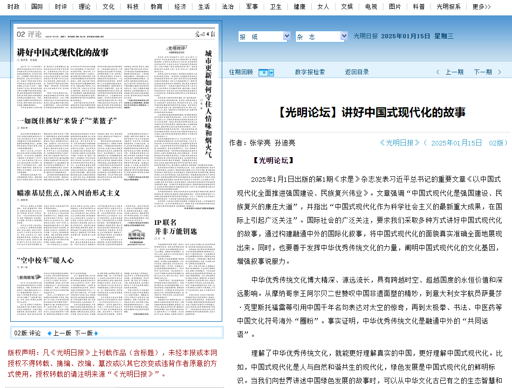
Task: Go to previous issue via 上一期
Action: pos(454,72)
